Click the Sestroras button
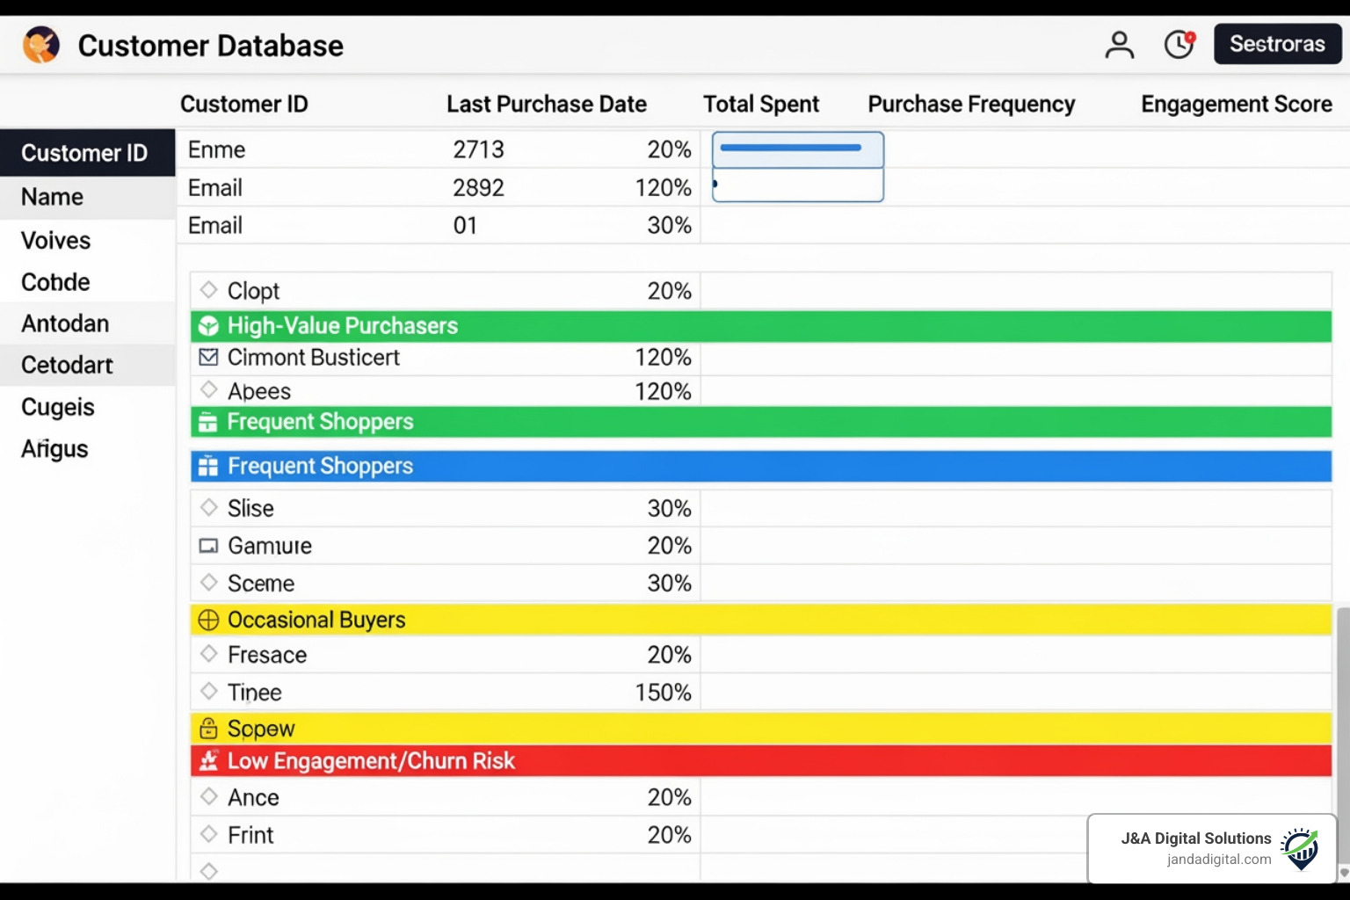Image resolution: width=1350 pixels, height=900 pixels. coord(1277,44)
